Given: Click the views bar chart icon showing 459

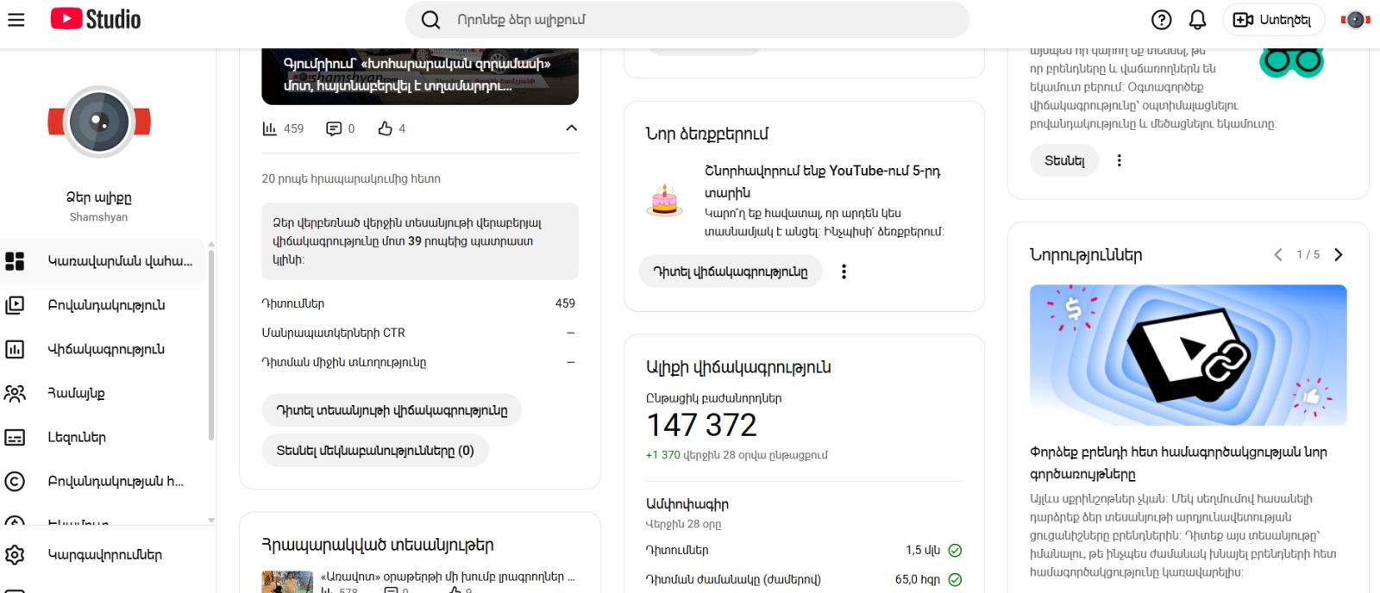Looking at the screenshot, I should (270, 128).
